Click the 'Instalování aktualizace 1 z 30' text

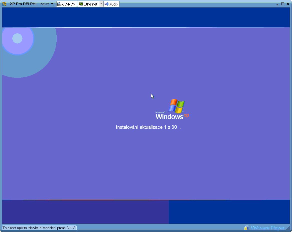[146, 127]
